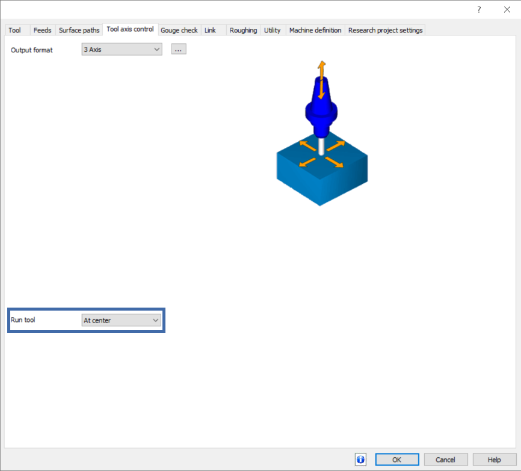This screenshot has width=521, height=471.
Task: Open the question mark help icon
Action: (479, 10)
